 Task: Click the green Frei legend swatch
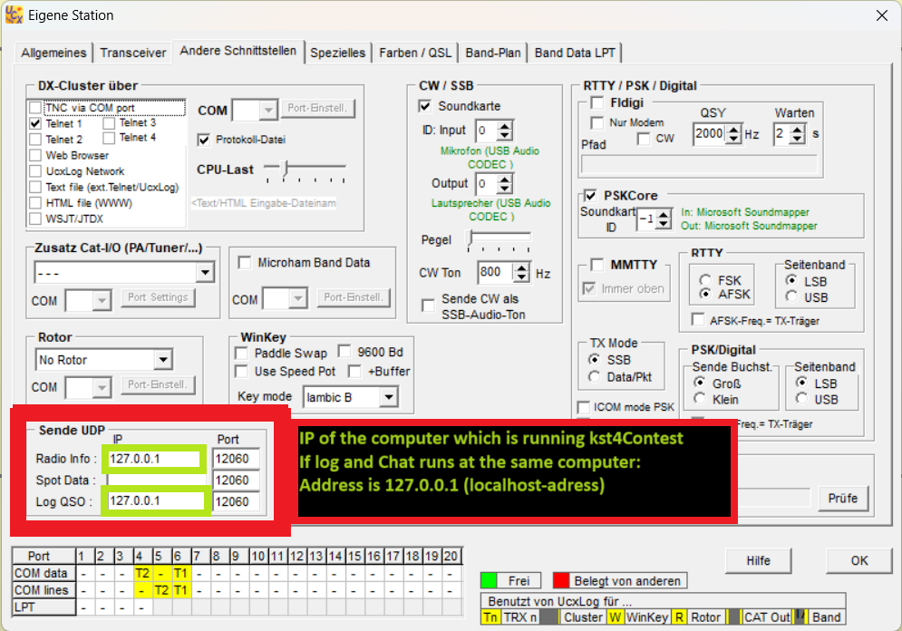coord(490,580)
